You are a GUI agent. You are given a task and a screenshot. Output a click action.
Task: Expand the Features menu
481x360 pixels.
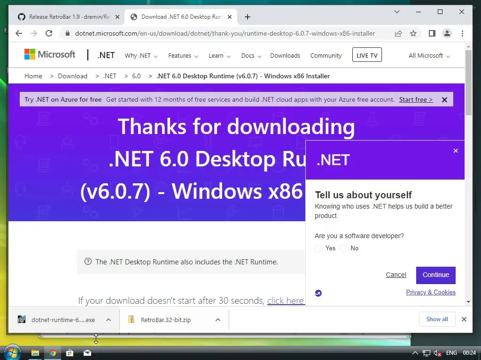click(183, 56)
